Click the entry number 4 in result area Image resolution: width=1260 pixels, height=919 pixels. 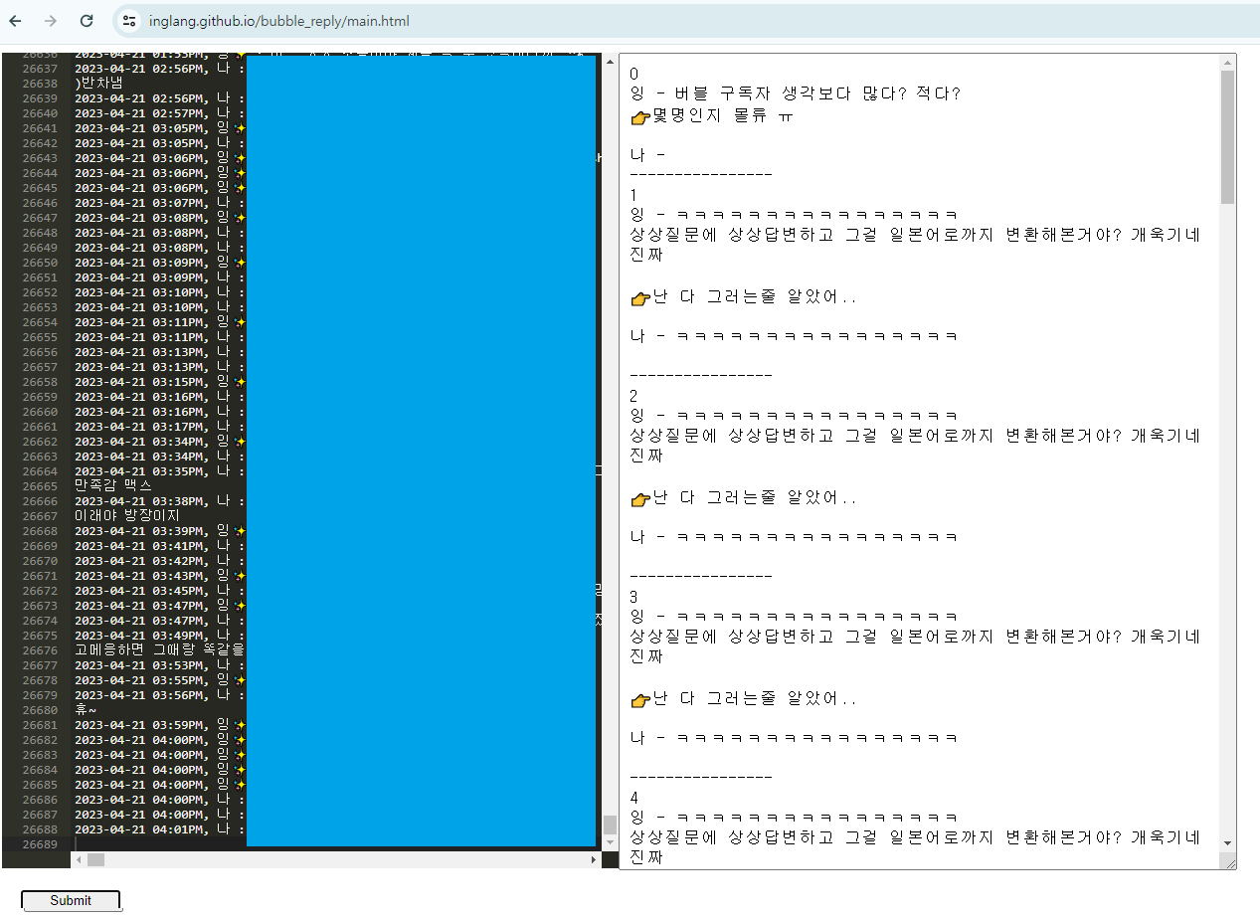(x=634, y=798)
